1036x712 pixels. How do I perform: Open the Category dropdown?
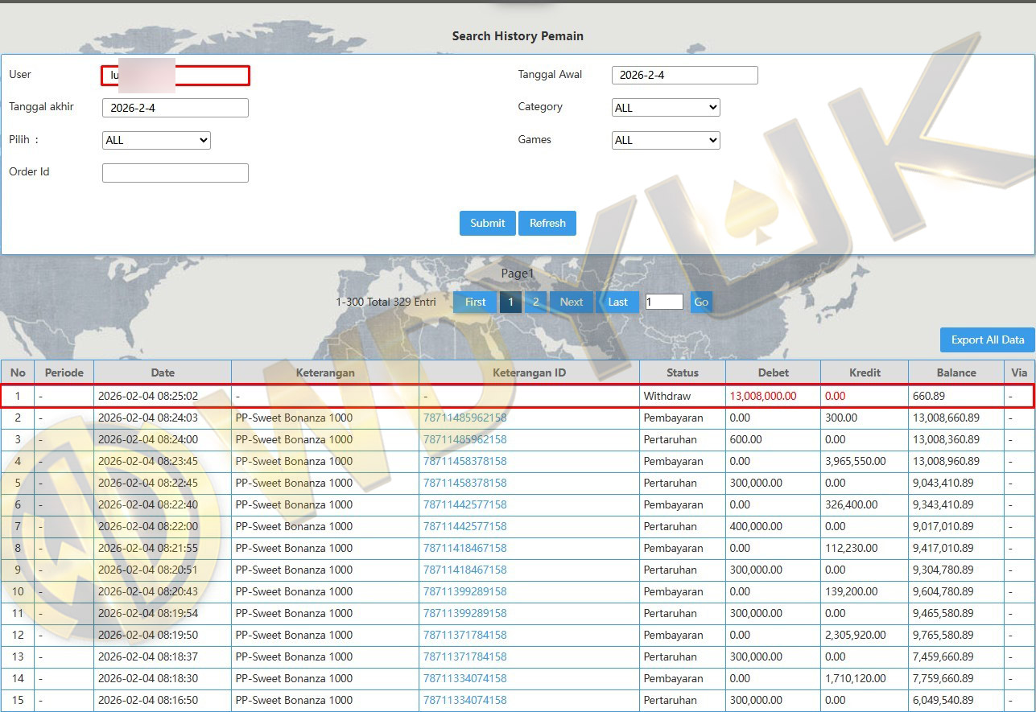(x=666, y=108)
